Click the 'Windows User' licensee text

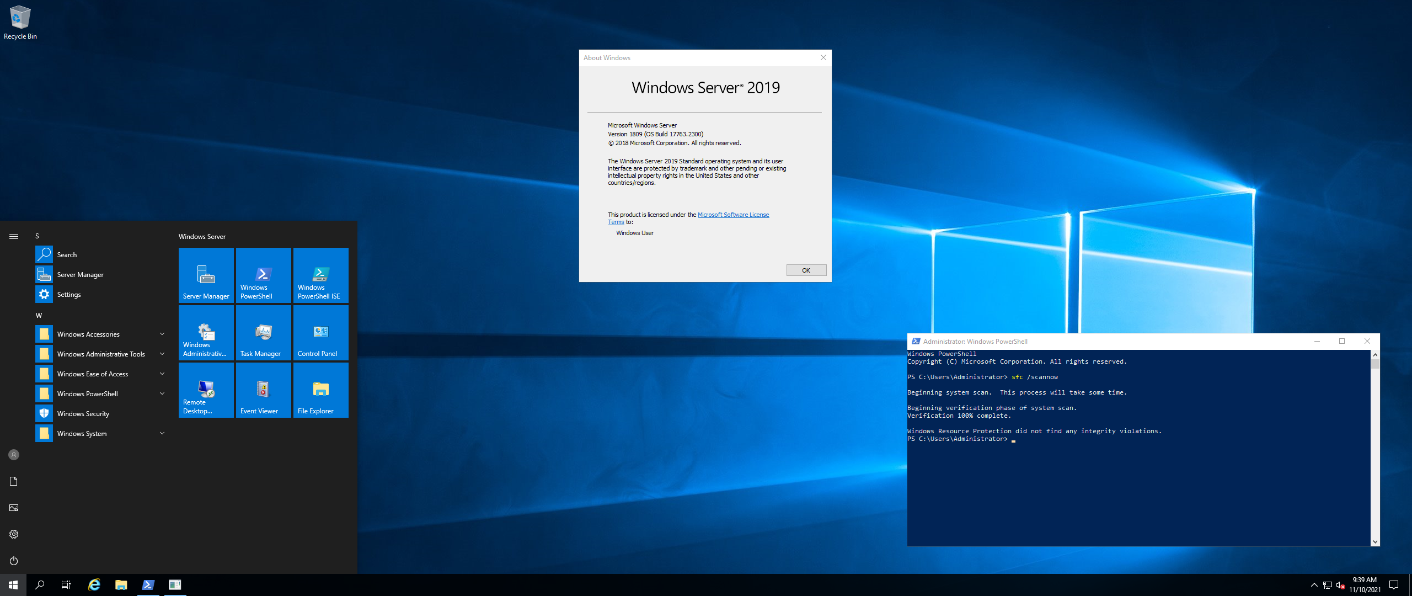(x=635, y=233)
